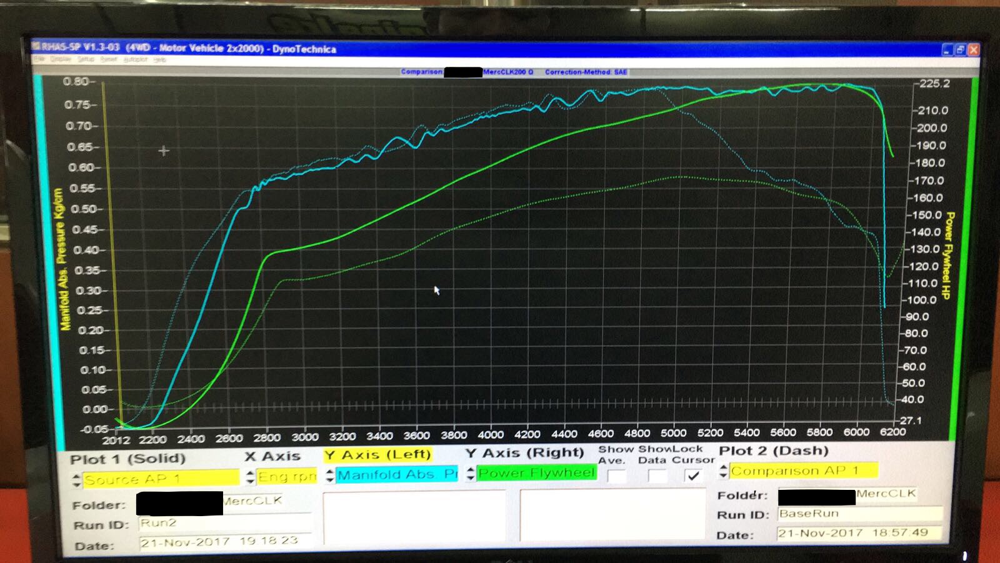Open the Power Flywheel Y Axis selector
This screenshot has height=563, width=1000.
click(537, 473)
